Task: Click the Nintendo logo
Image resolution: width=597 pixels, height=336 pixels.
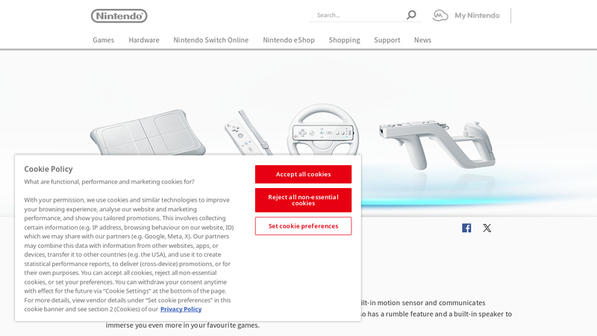Action: coord(119,16)
